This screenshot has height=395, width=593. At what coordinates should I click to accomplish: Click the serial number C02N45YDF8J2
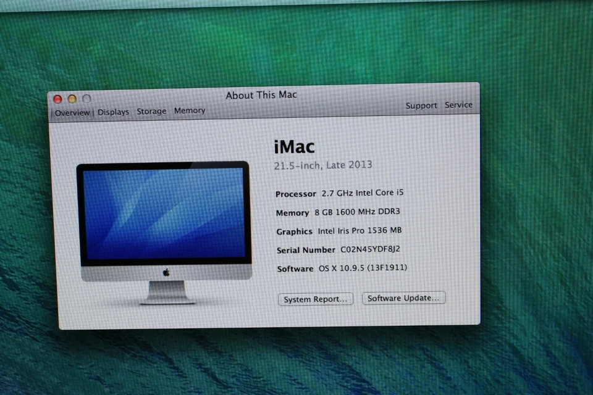point(370,250)
